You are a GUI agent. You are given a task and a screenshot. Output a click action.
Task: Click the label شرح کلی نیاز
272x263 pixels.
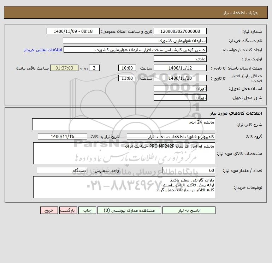[249, 125]
